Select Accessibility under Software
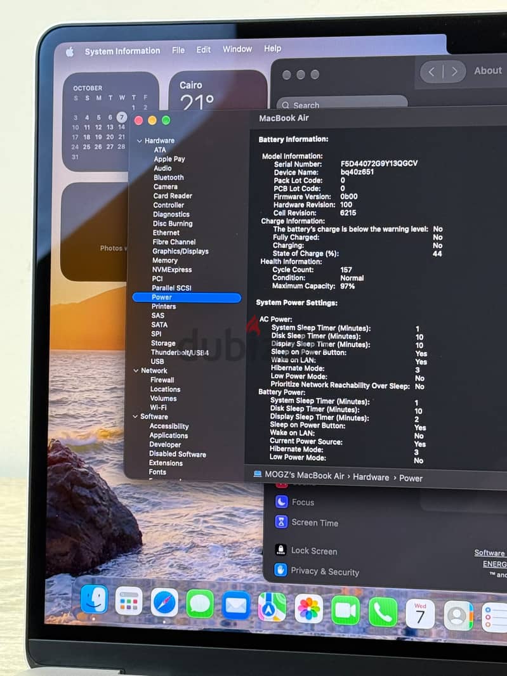507x676 pixels. click(x=169, y=426)
